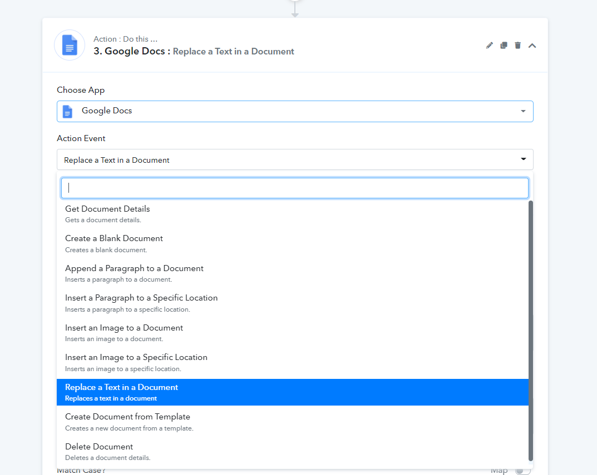Click the Choose App dropdown arrow

point(523,111)
